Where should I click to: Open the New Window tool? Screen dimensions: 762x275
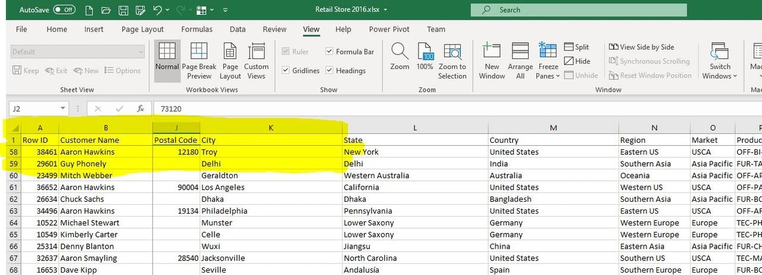point(492,52)
